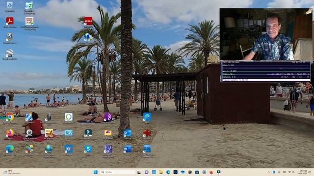Open File Explorer from the taskbar
The height and width of the screenshot is (176, 314).
(x=161, y=172)
